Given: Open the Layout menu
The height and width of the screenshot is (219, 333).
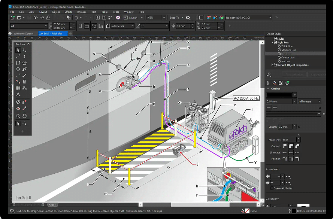Looking at the screenshot, I should click(43, 12).
